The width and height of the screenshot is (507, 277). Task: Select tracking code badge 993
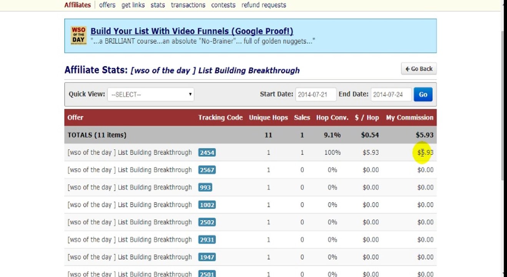(205, 187)
